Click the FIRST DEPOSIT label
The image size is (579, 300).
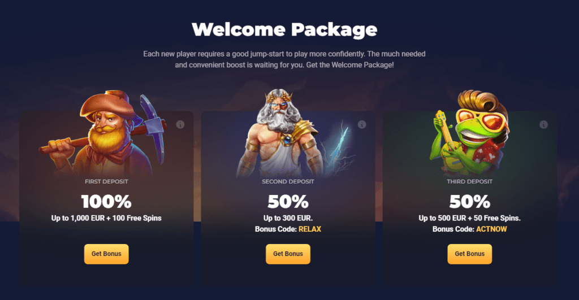106,181
